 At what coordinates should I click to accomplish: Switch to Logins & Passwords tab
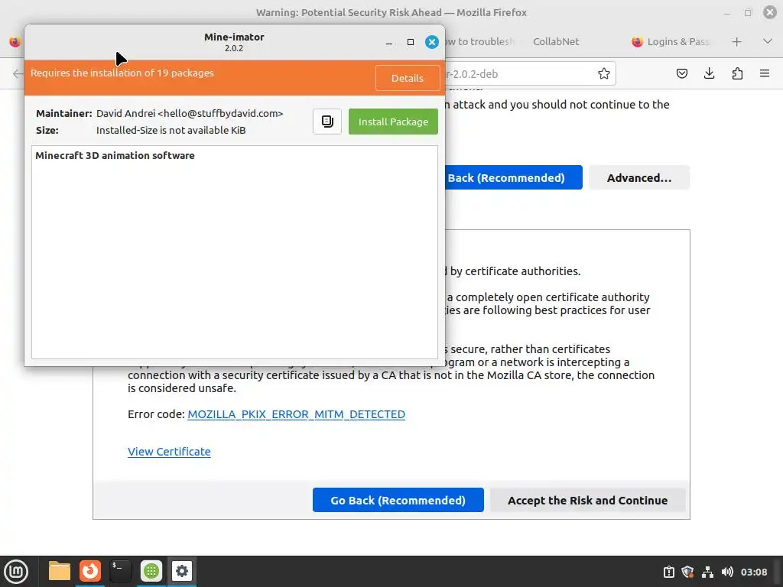pyautogui.click(x=672, y=42)
